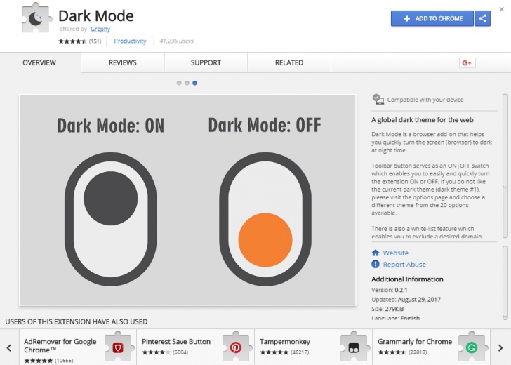Click the Website home icon
Screen dimensions: 511x365
[x=376, y=253]
